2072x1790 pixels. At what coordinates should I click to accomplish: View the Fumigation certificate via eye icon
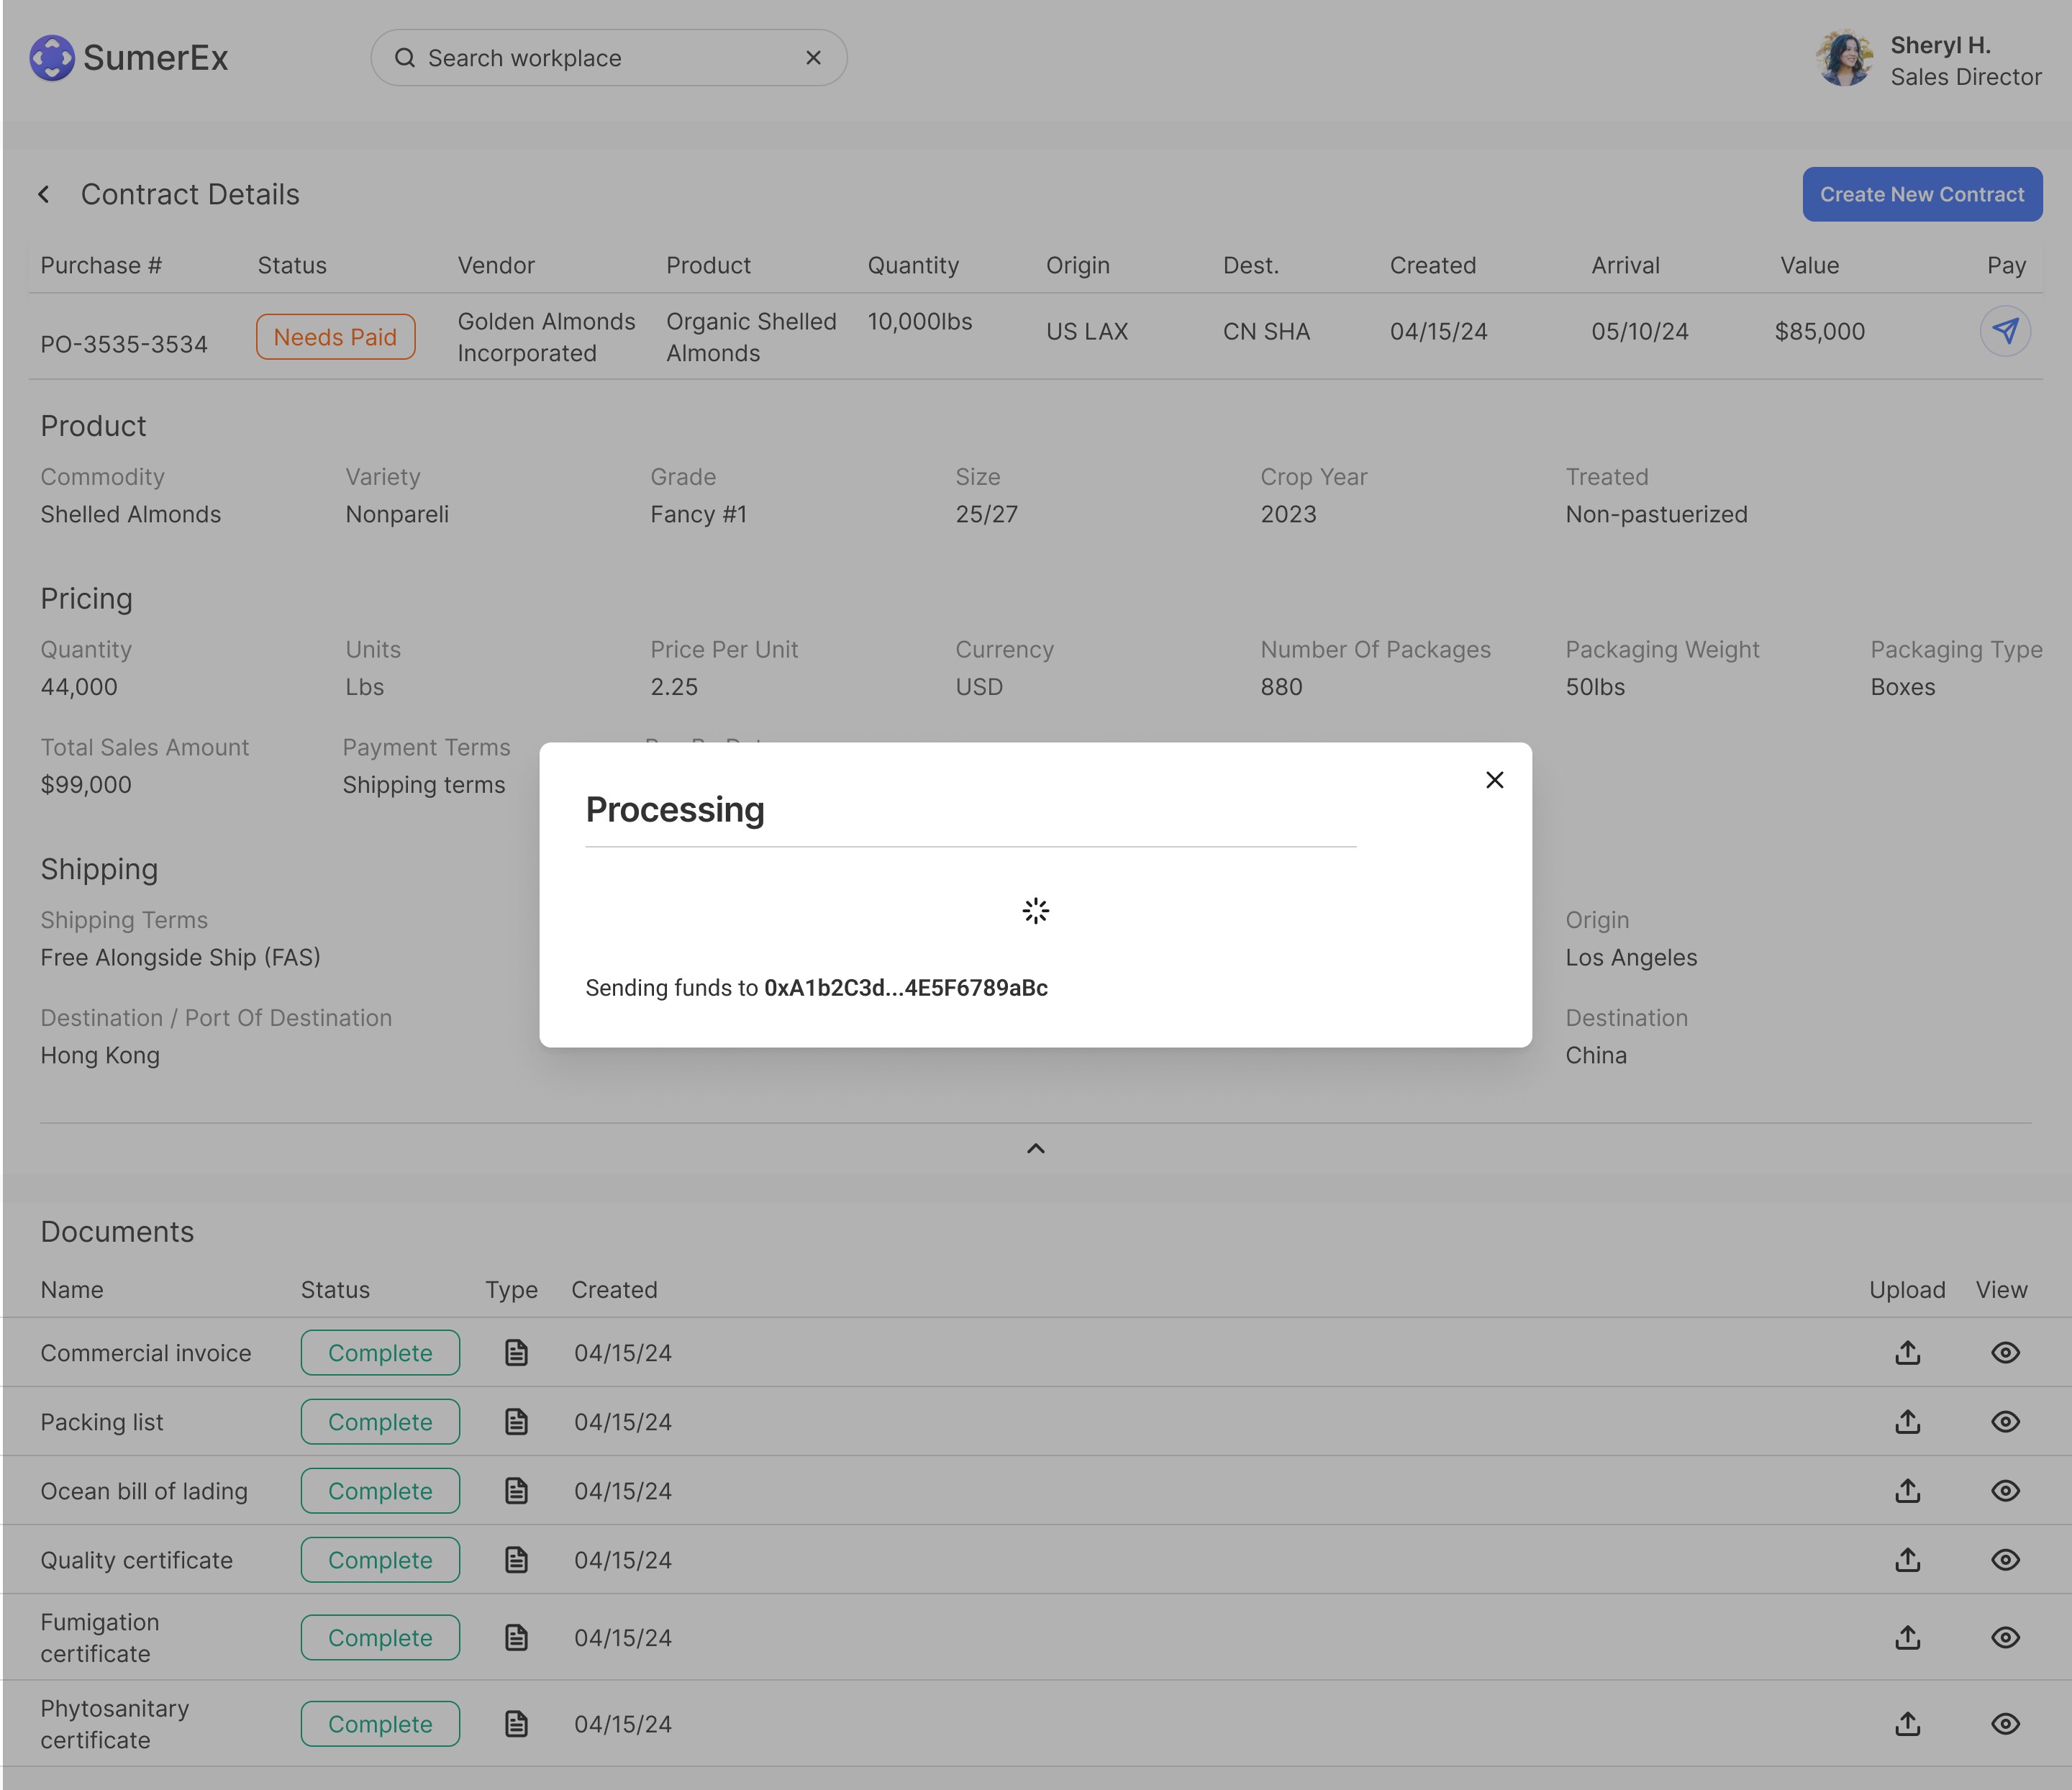pyautogui.click(x=2004, y=1638)
